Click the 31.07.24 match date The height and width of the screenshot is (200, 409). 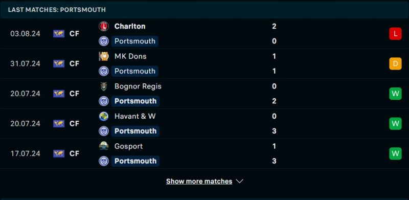(x=25, y=64)
